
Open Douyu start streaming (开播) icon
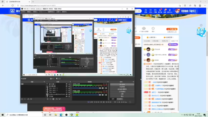pos(155,11)
